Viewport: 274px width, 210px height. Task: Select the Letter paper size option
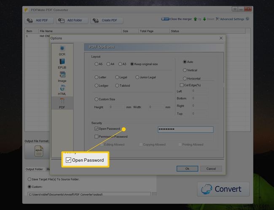96,77
